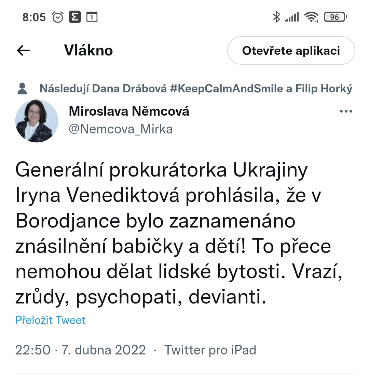The height and width of the screenshot is (376, 369).
Task: Tap the battery level indicator
Action: (x=336, y=17)
